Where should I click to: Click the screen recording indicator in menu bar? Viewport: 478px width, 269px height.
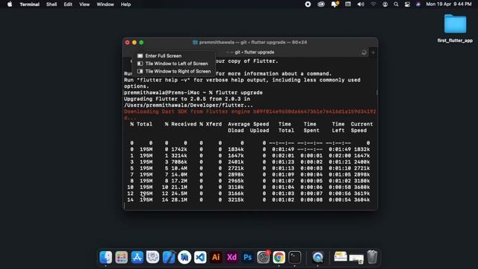point(308,4)
